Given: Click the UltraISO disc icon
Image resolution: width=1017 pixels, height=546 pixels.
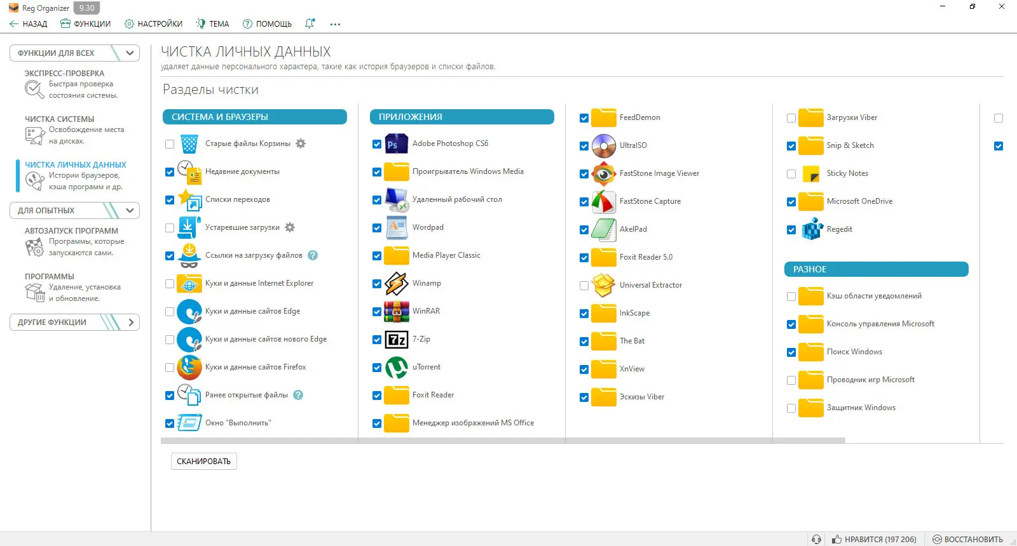Looking at the screenshot, I should point(604,146).
